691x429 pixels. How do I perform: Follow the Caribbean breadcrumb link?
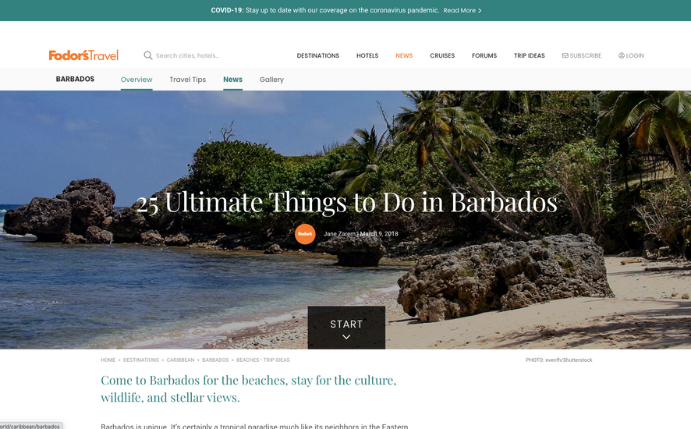click(180, 360)
